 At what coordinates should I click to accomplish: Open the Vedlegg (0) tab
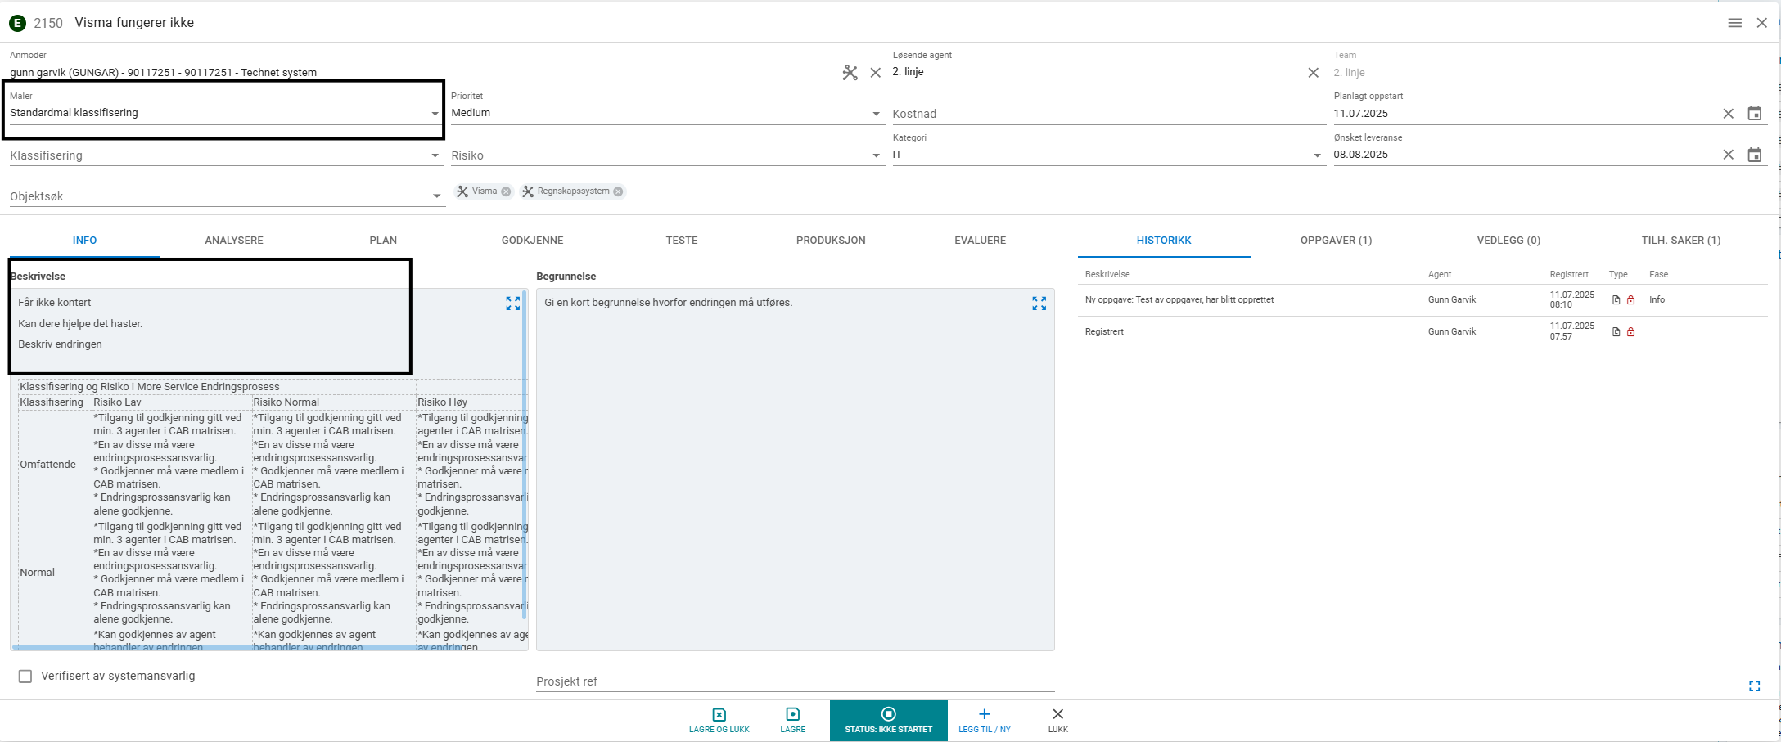point(1508,241)
